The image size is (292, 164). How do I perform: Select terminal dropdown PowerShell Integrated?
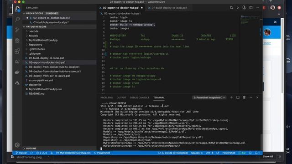click(209, 97)
